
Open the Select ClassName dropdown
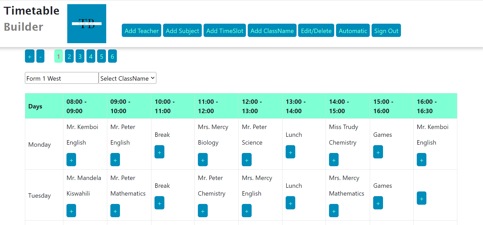[127, 78]
